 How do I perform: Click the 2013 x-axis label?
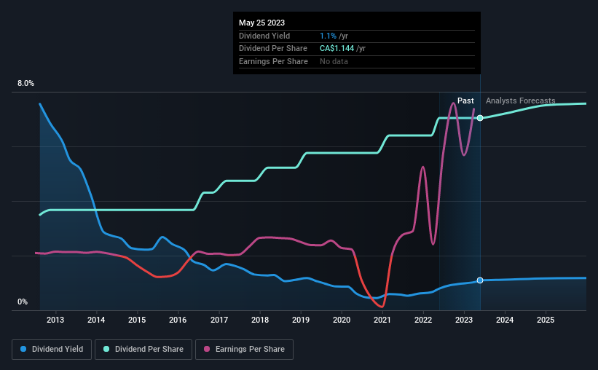(x=55, y=320)
